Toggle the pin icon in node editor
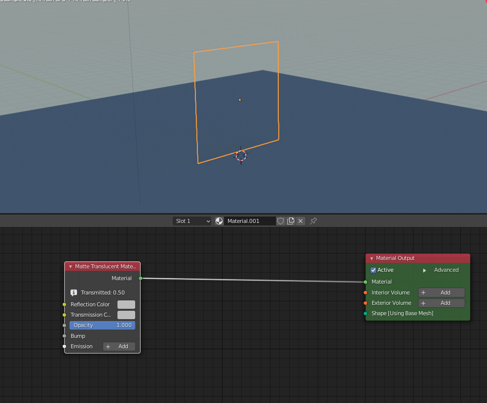The image size is (487, 403). pos(313,221)
